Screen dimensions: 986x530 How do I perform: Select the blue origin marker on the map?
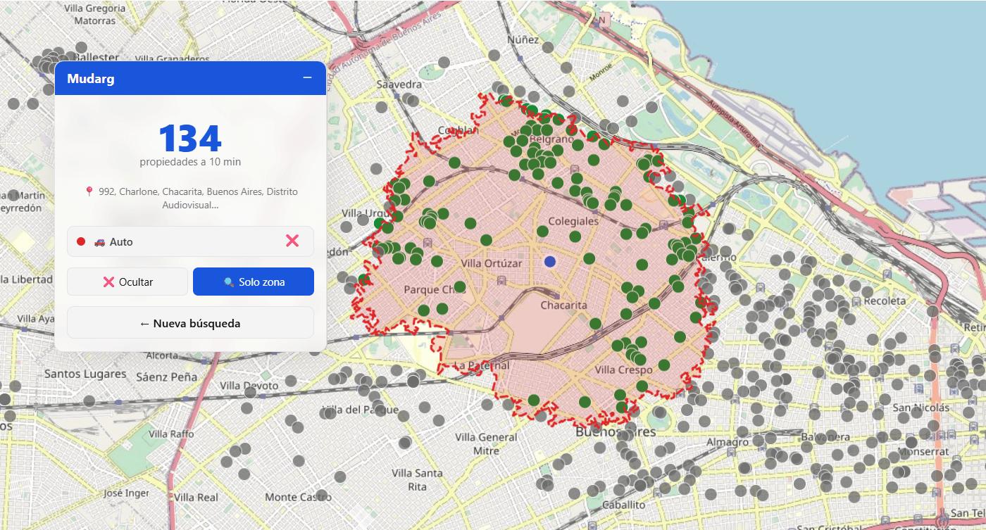tap(550, 261)
